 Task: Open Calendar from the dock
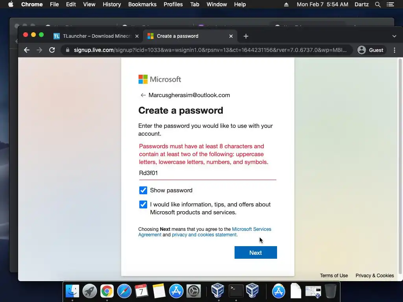141,291
